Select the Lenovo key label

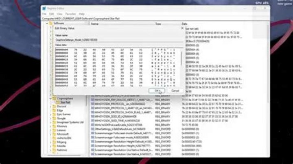tap(61, 130)
